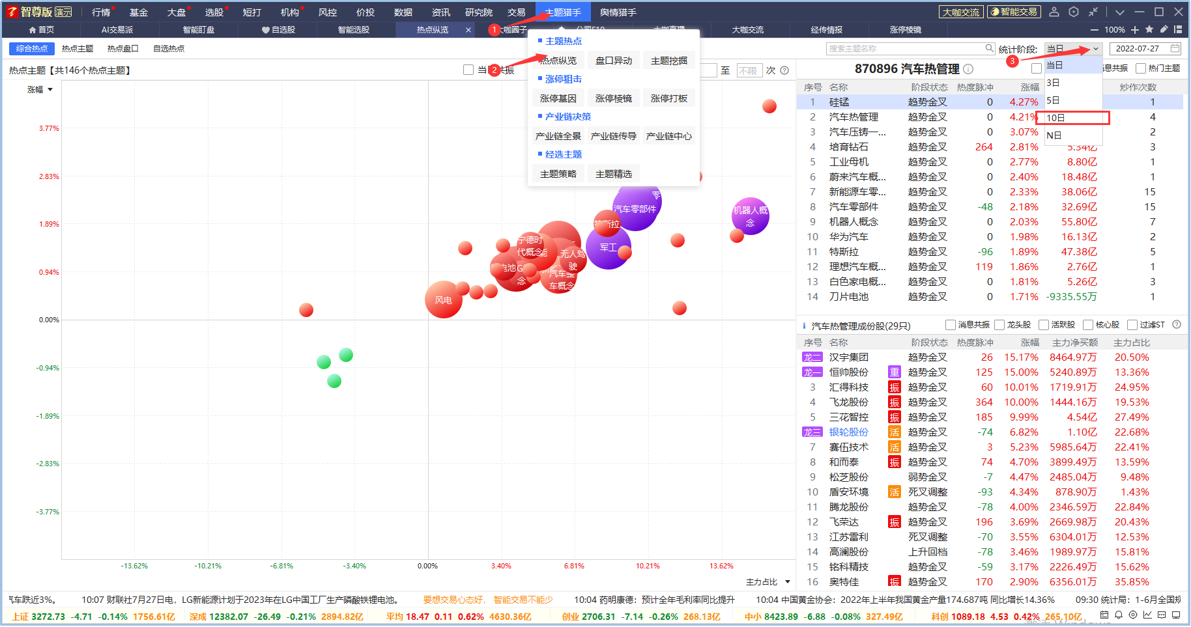Zoom in with the plus icon

[1135, 30]
